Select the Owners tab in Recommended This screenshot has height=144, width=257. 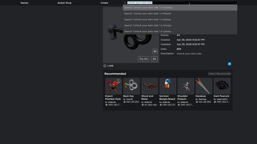coord(212,74)
